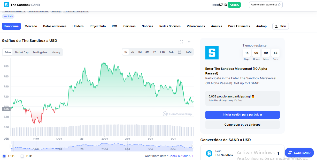Set chart range to 7D
The image size is (317, 160).
click(x=133, y=52)
